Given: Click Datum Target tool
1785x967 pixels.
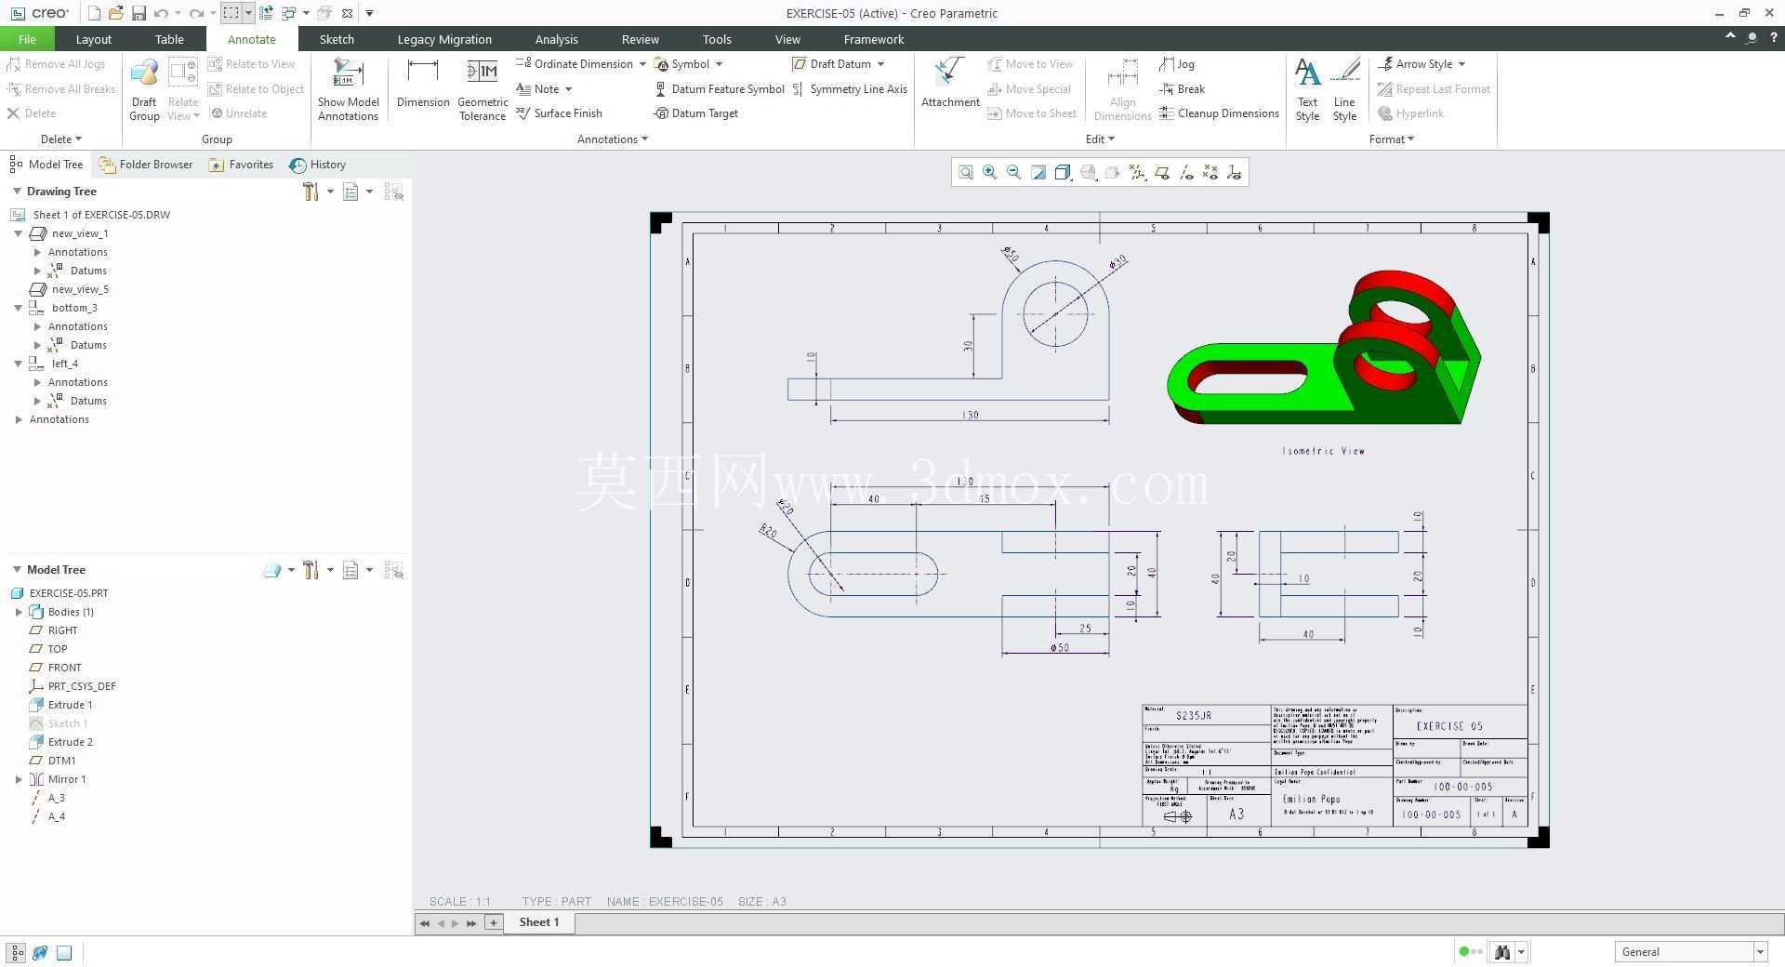Looking at the screenshot, I should 696,113.
